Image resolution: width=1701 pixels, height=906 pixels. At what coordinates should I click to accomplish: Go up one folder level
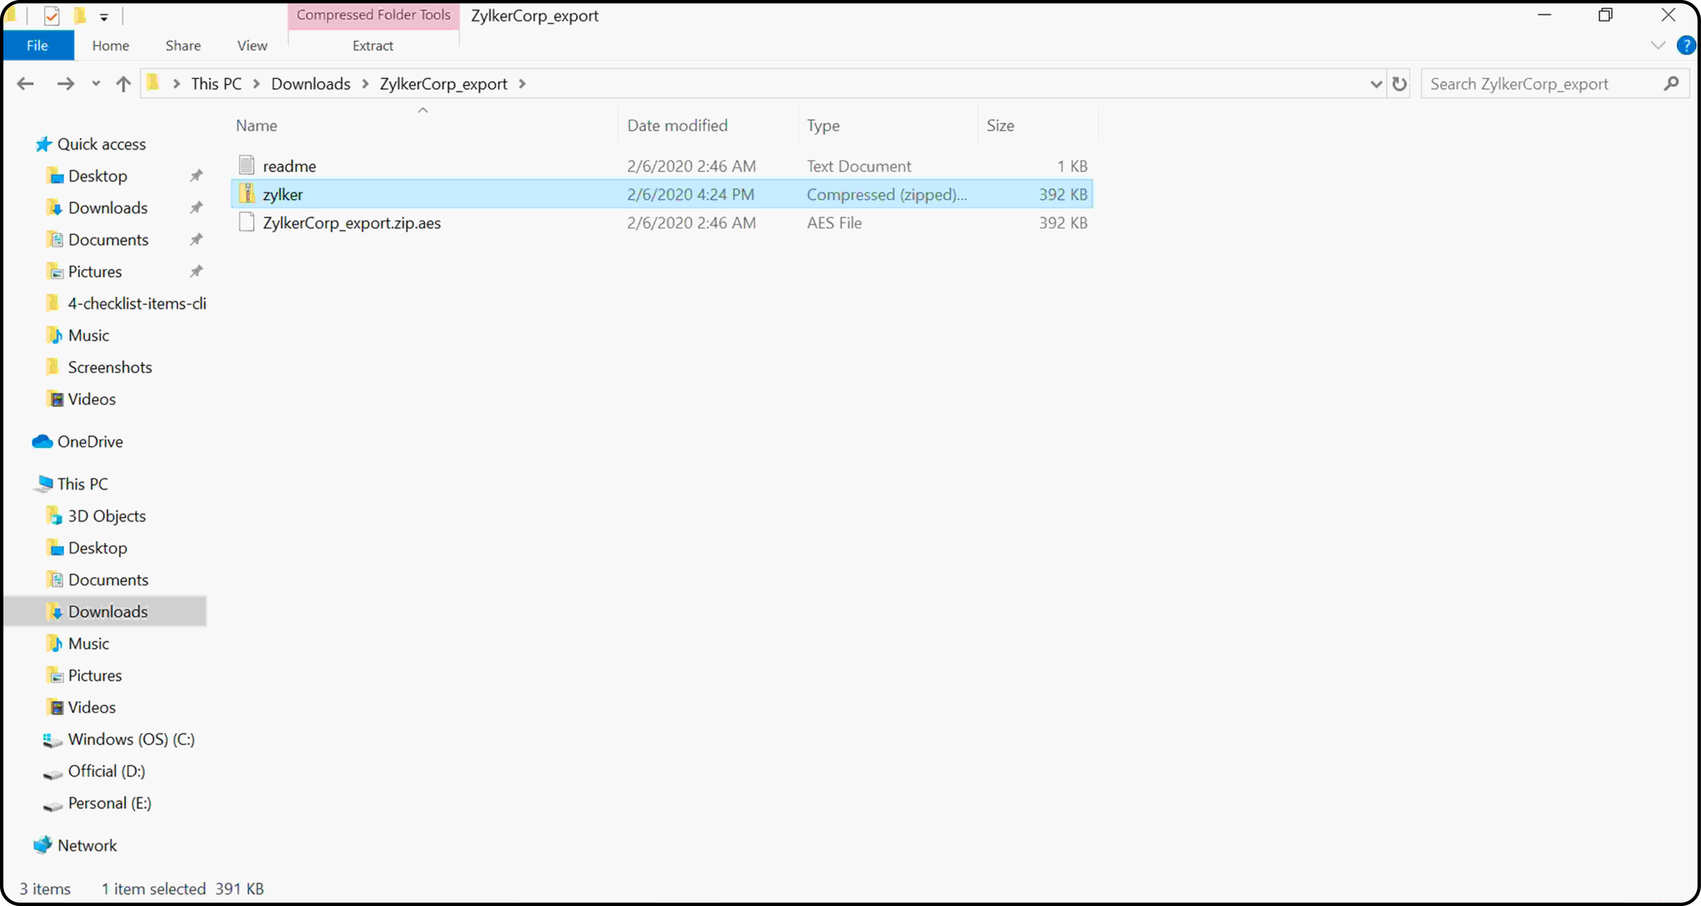click(x=123, y=84)
